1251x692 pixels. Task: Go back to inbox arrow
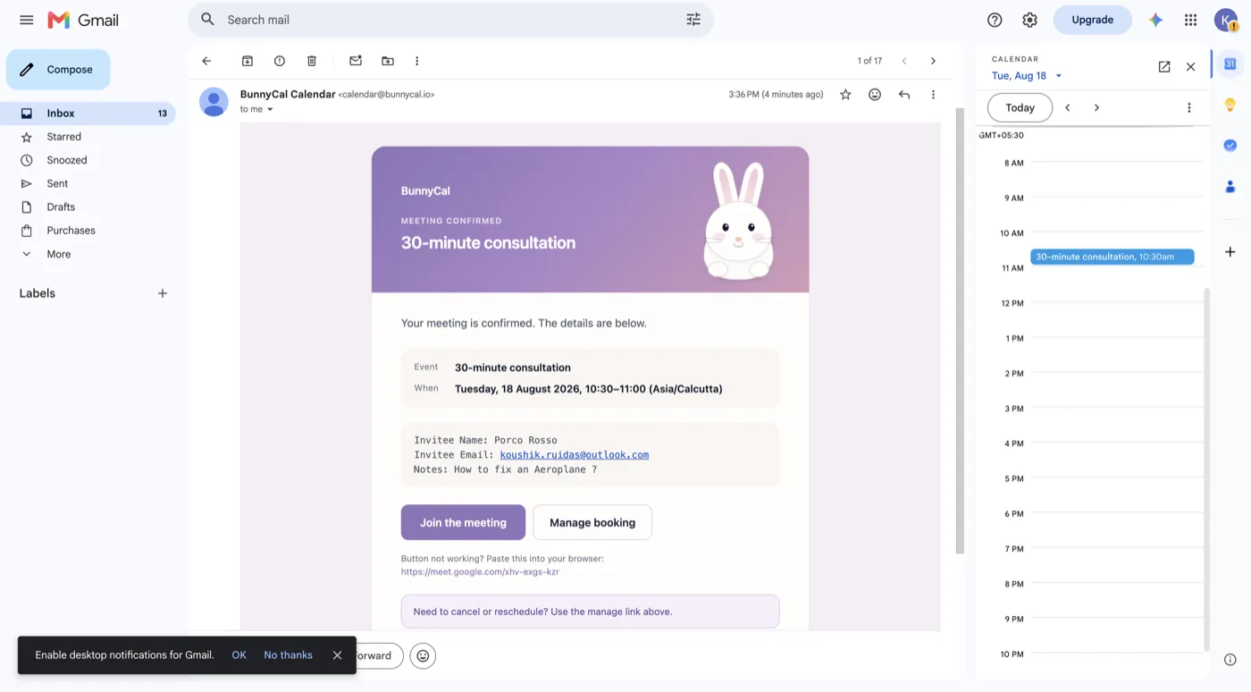pos(206,61)
